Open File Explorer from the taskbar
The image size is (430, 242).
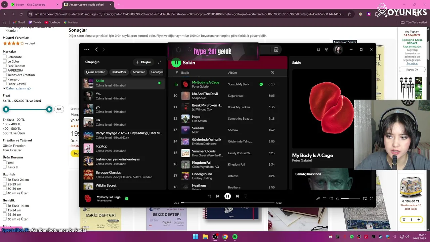(205, 237)
